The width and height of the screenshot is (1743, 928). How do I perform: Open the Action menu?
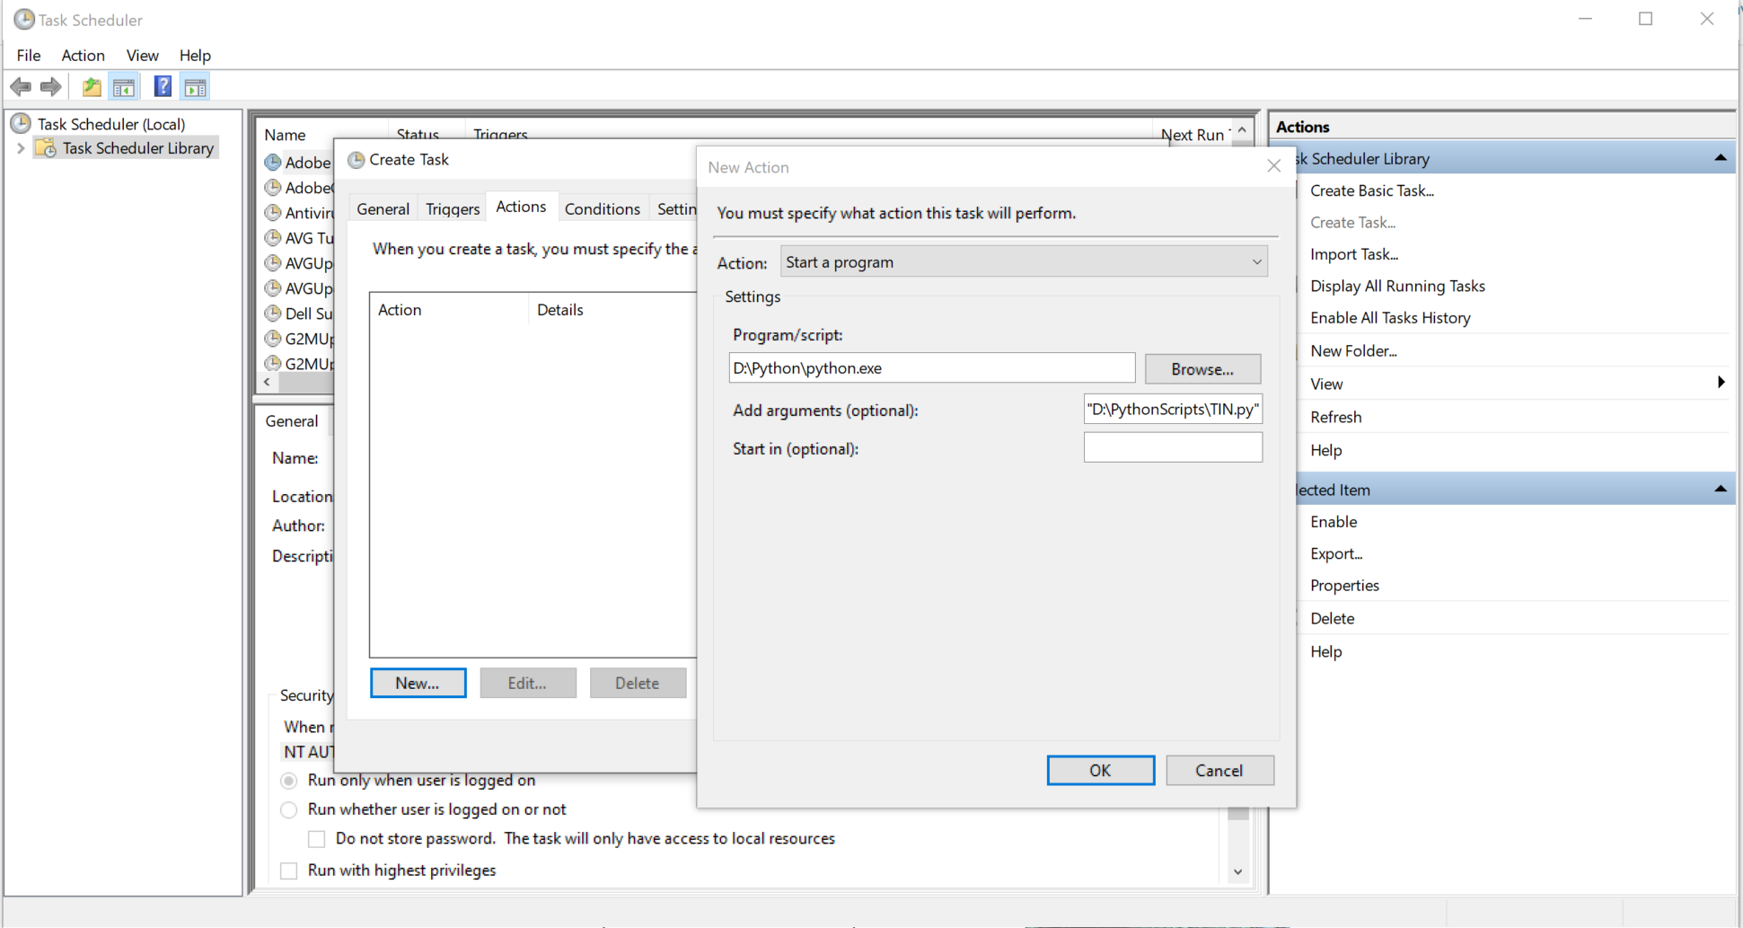(x=83, y=55)
